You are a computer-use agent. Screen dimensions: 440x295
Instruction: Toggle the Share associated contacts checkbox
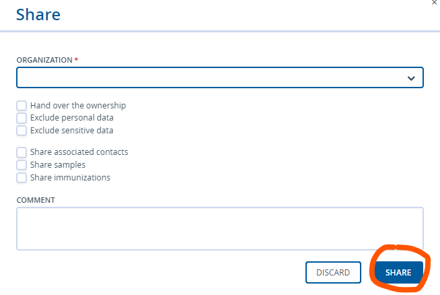[22, 152]
